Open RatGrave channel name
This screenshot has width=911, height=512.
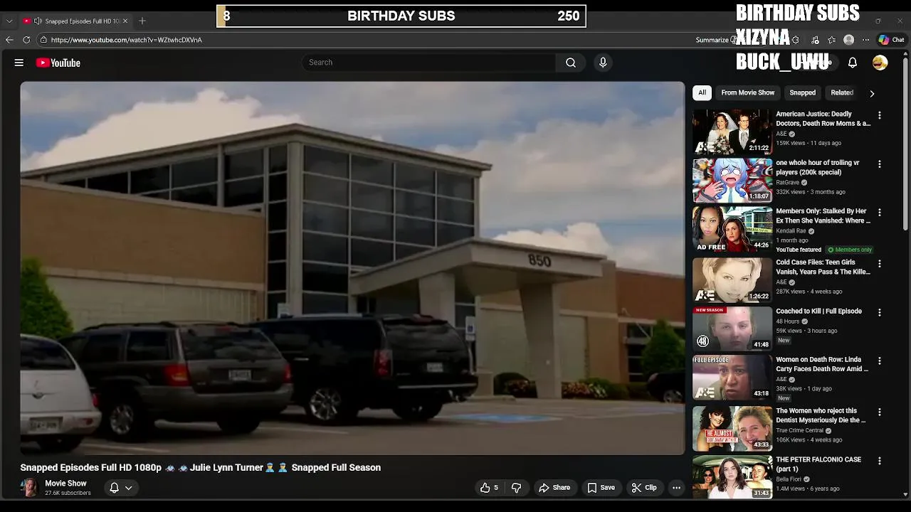tap(788, 183)
